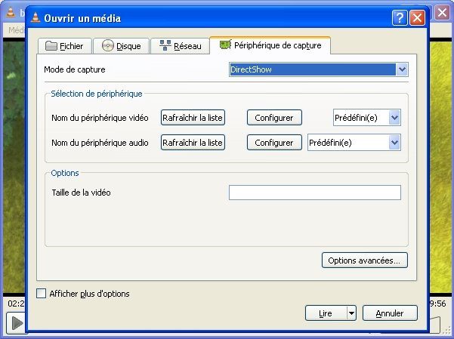Open the audio device Prédéfini(e) dropdown
Viewport: 454px width, 339px height.
coord(354,143)
